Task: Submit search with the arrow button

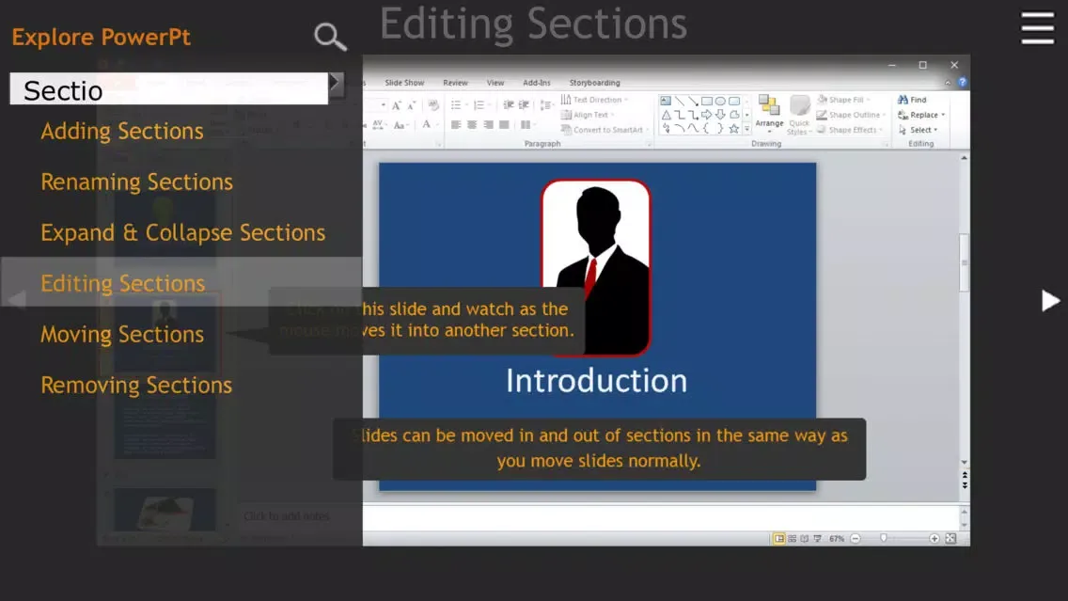Action: pyautogui.click(x=336, y=85)
